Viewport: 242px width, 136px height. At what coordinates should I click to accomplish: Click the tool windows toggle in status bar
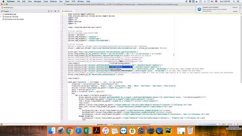coord(2,124)
